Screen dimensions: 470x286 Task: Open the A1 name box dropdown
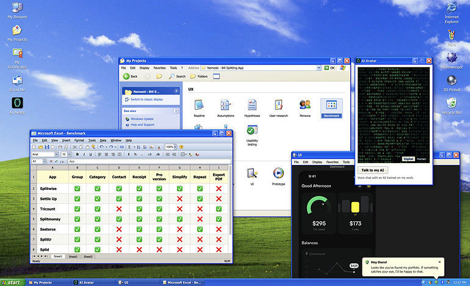(45, 161)
